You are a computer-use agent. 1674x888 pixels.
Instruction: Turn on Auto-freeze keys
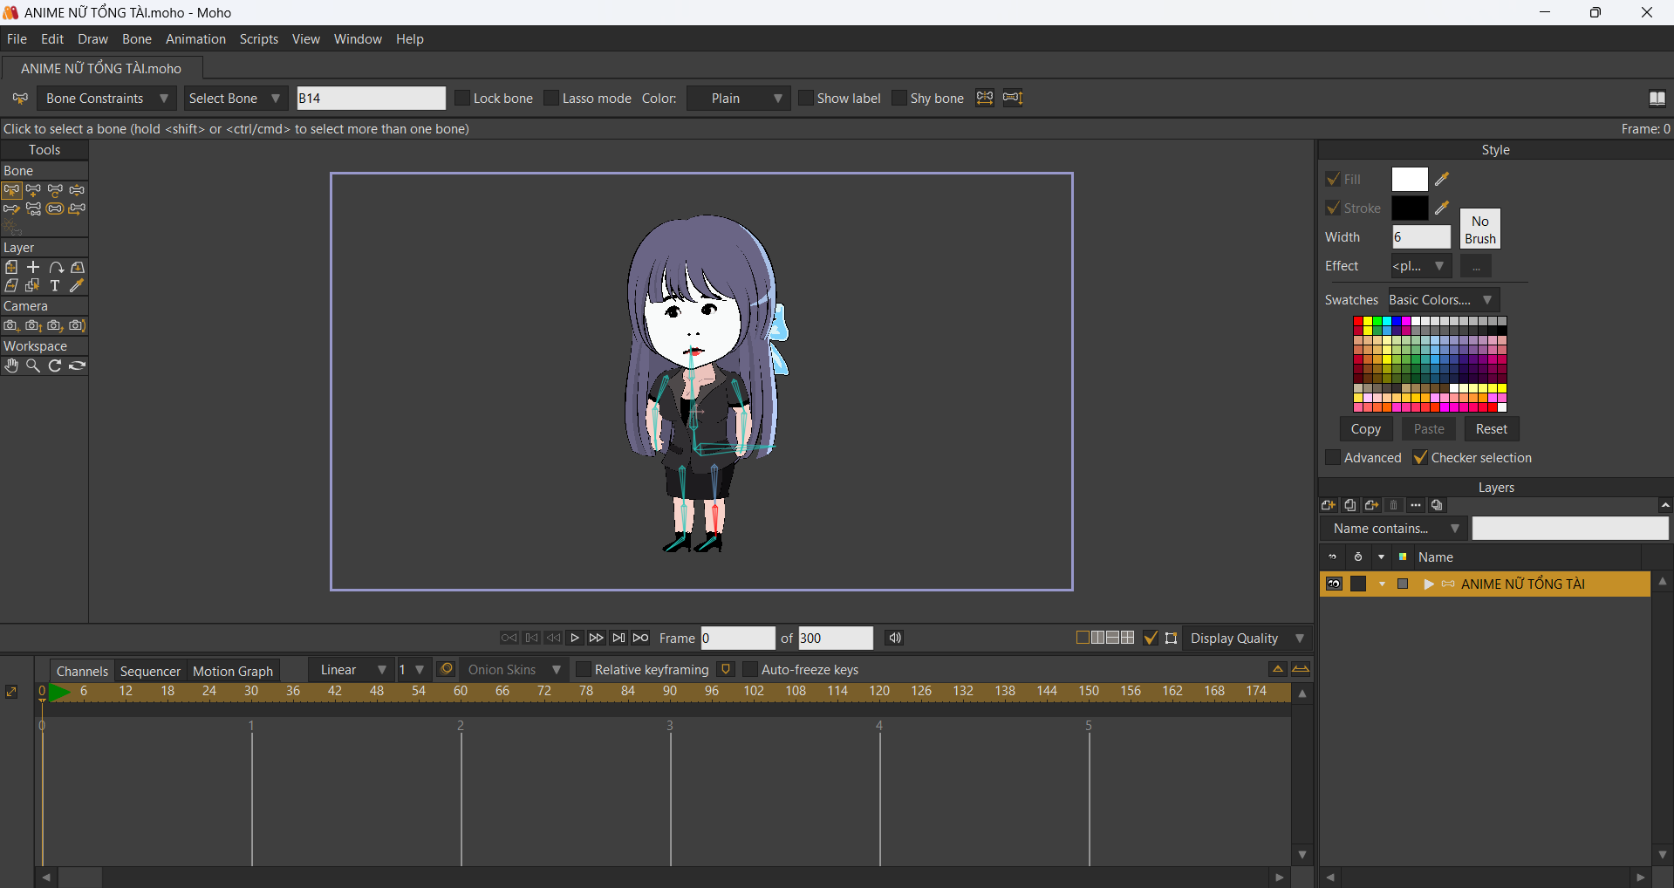pyautogui.click(x=750, y=670)
